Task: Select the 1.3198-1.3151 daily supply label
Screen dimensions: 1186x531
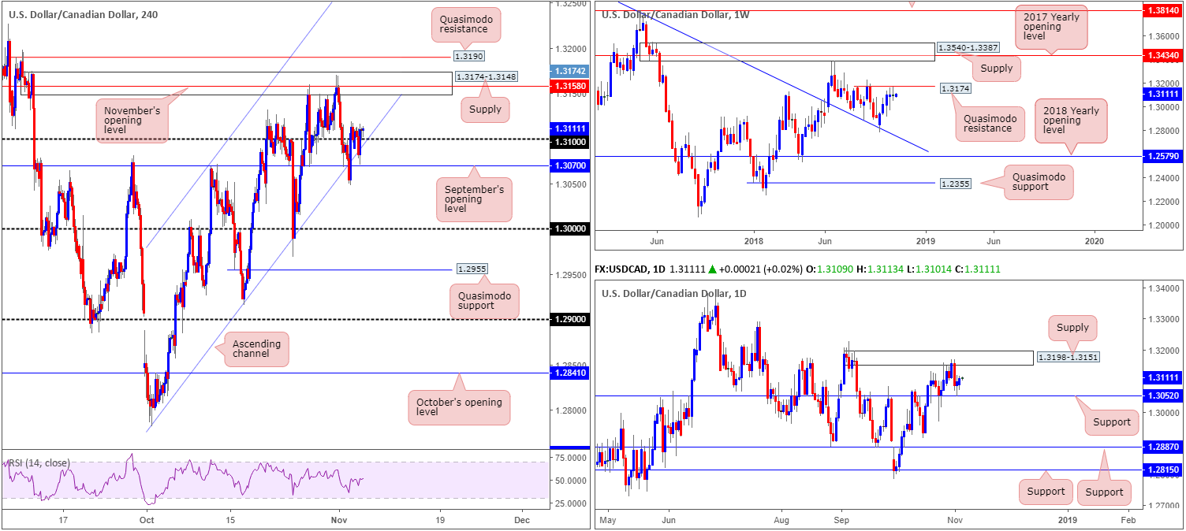Action: click(x=1067, y=357)
